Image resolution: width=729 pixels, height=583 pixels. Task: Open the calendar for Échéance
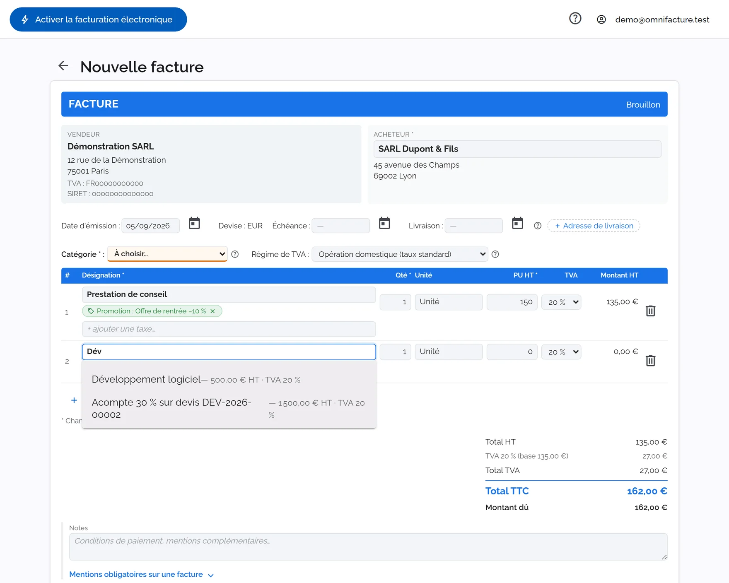384,223
